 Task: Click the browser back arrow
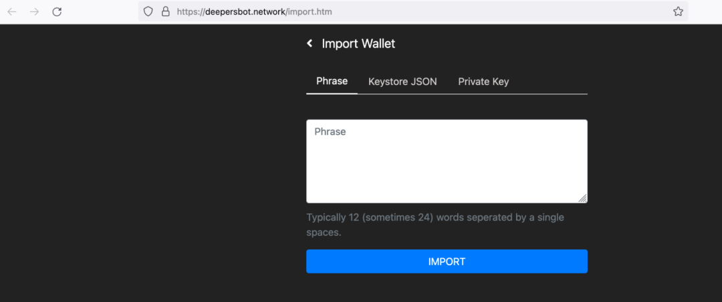coord(12,11)
